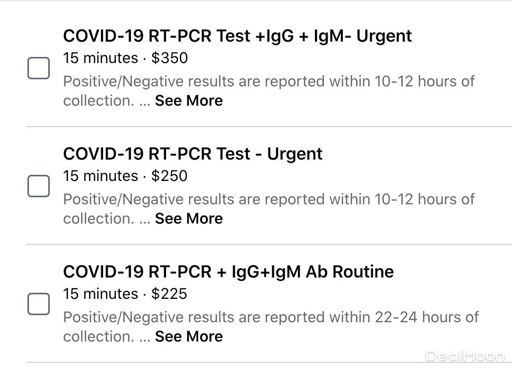Click the DealMoon watermark logo

(465, 356)
